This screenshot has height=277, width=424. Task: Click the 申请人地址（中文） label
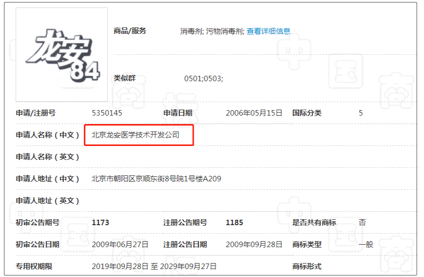click(47, 179)
